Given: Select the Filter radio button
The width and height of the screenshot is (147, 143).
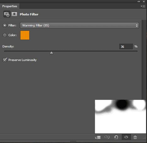Looking at the screenshot, I should (5, 25).
